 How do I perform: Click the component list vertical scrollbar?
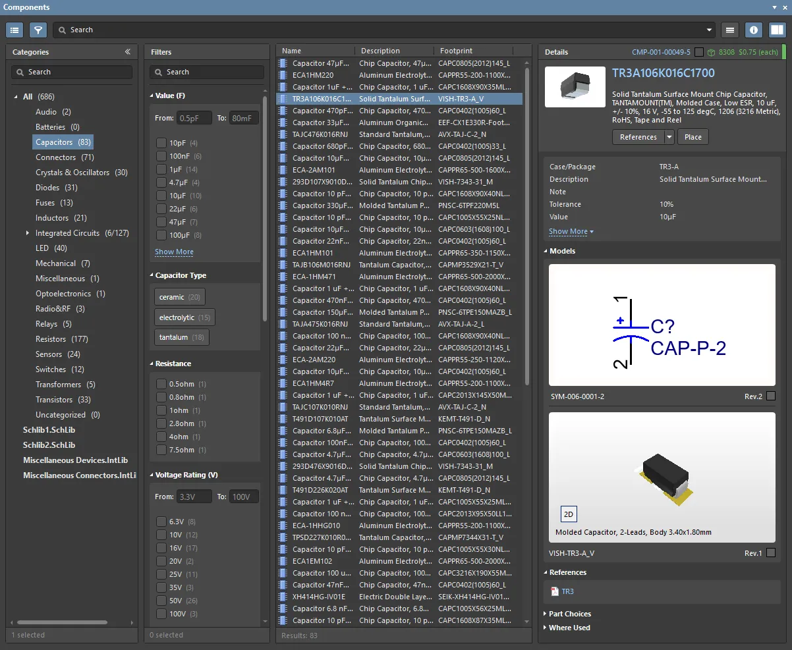click(527, 224)
